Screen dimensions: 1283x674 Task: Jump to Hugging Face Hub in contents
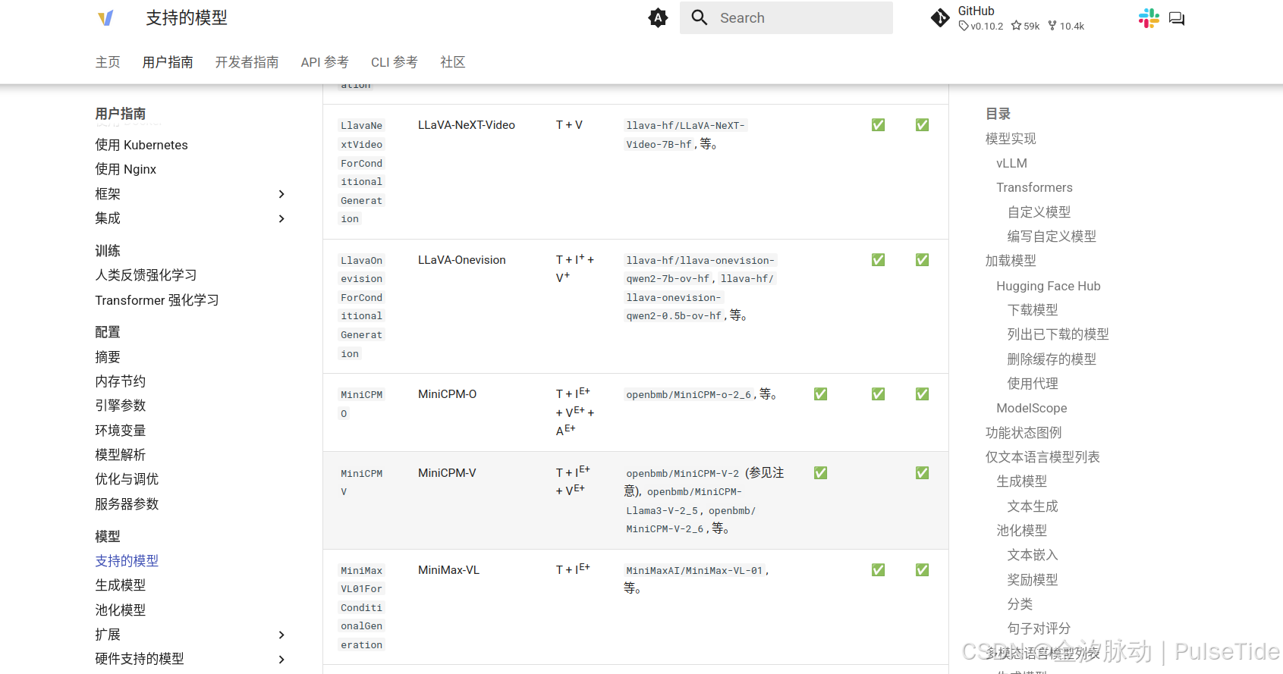coord(1048,286)
